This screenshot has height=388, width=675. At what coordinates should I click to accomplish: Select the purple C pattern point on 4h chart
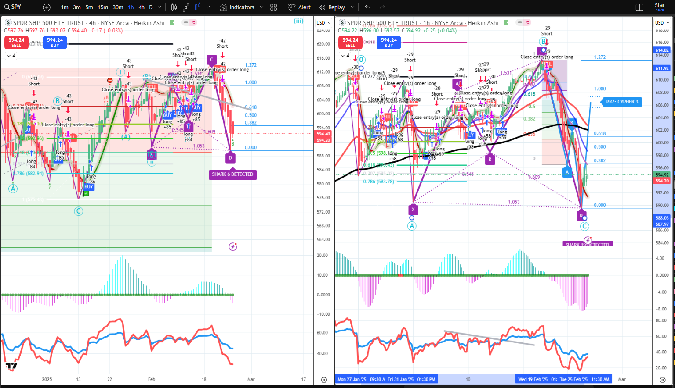pos(212,60)
